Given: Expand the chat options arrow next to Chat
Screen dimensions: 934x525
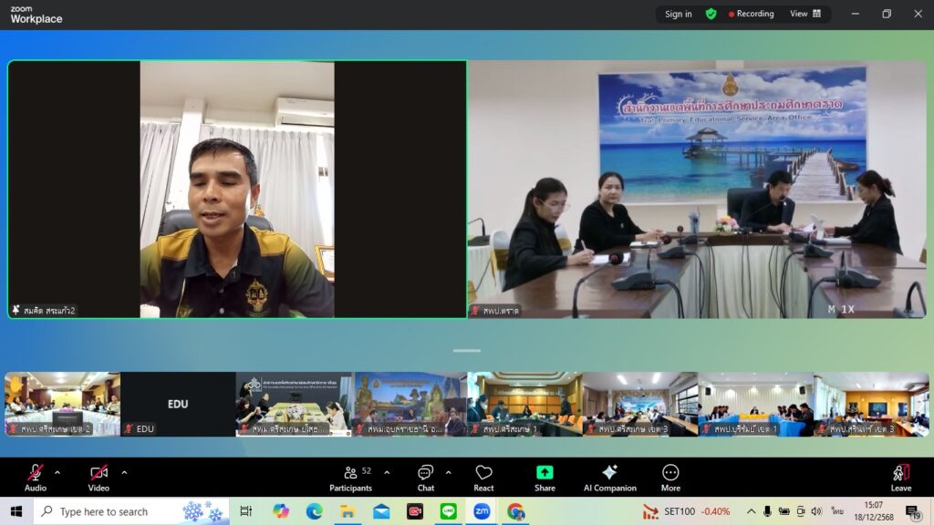Looking at the screenshot, I should tap(448, 472).
